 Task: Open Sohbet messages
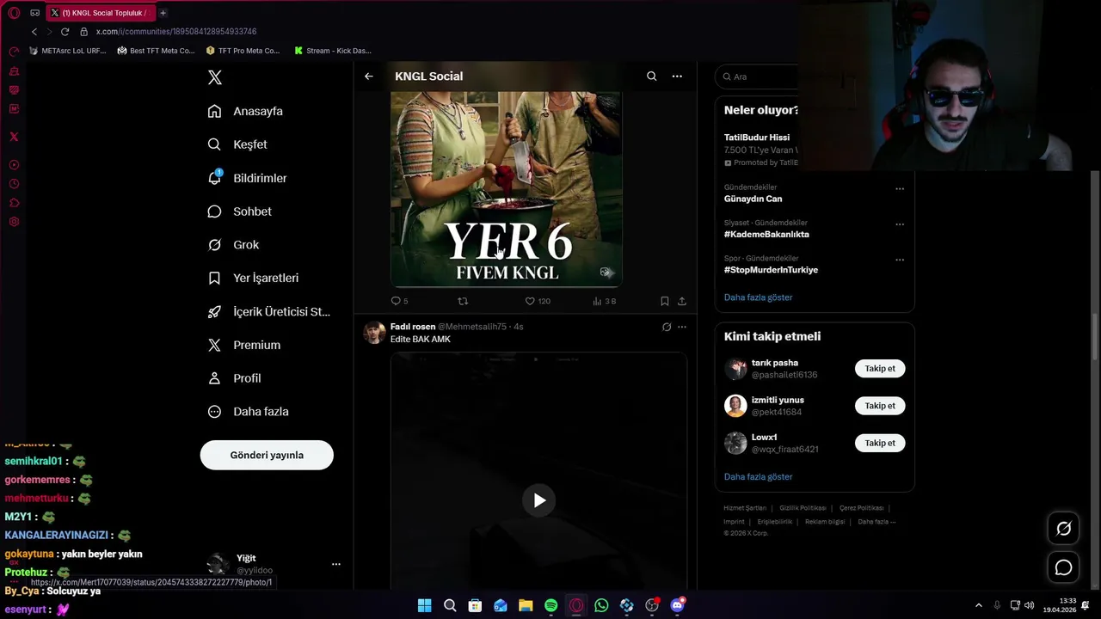[x=239, y=211]
